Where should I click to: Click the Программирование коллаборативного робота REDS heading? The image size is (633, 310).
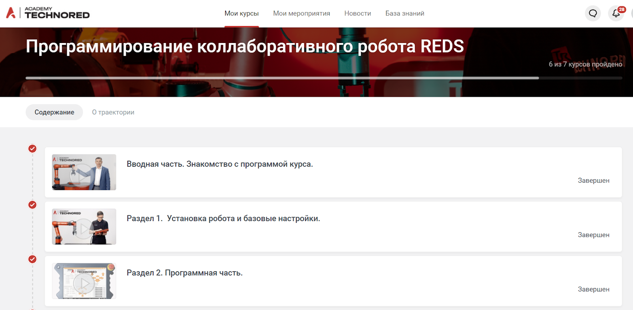(x=244, y=47)
